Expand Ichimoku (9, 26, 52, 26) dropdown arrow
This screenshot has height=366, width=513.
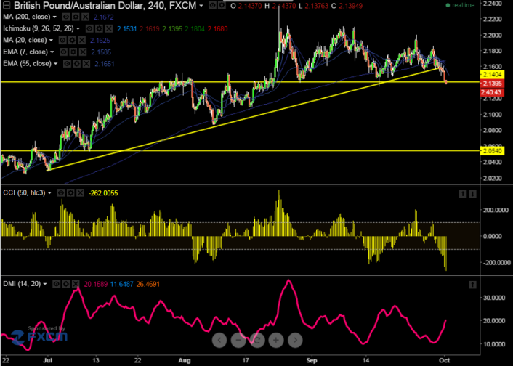78,29
